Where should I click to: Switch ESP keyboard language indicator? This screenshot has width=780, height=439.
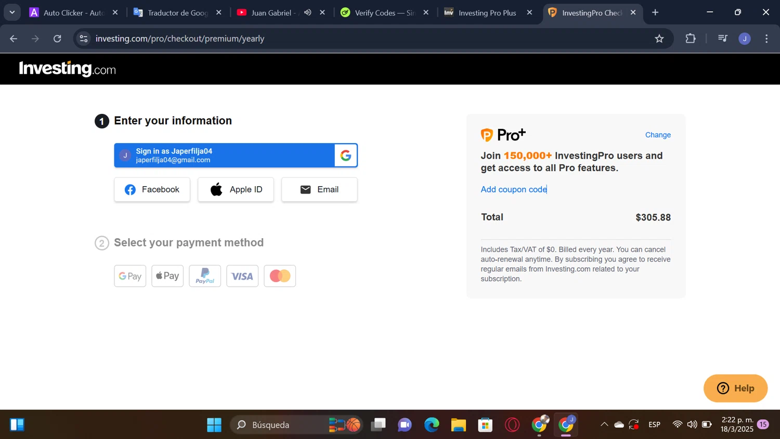(654, 425)
